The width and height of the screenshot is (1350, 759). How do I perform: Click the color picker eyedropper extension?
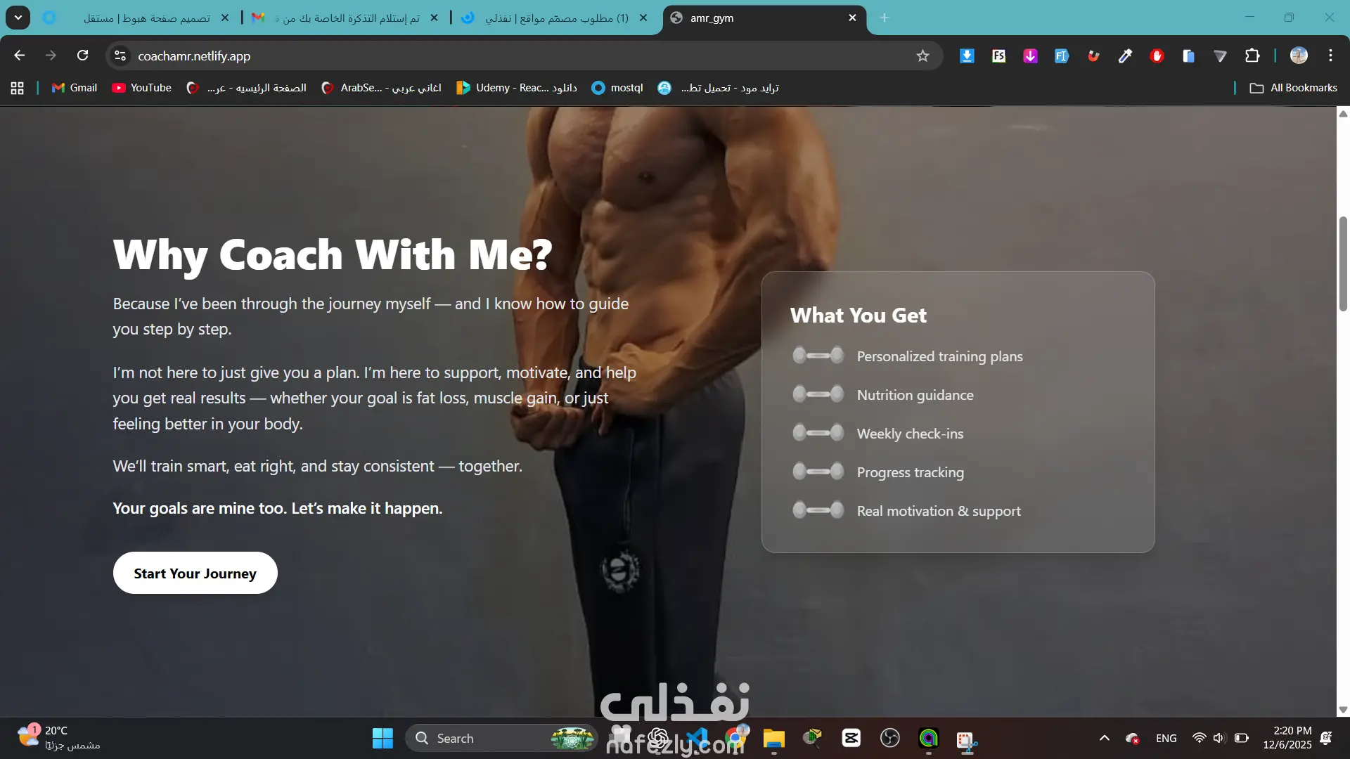tap(1125, 56)
